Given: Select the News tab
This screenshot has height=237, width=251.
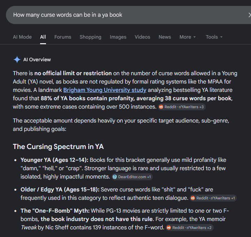Looking at the screenshot, I should point(165,37).
